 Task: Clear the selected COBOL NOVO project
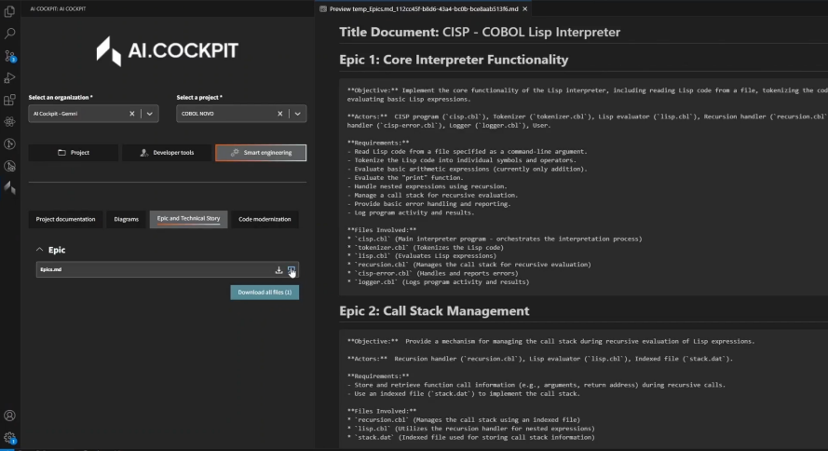[280, 114]
